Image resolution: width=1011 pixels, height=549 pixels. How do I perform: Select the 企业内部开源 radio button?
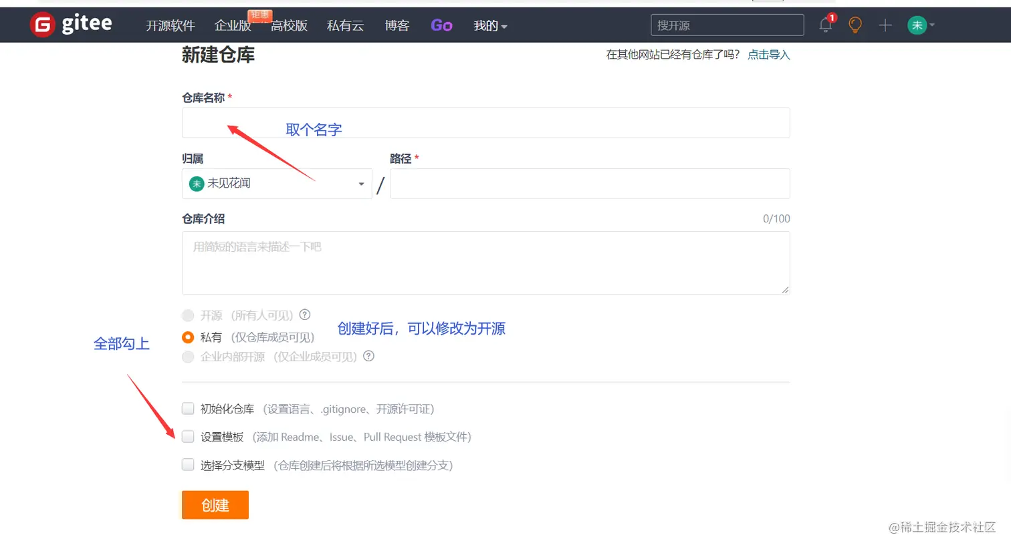(x=188, y=357)
